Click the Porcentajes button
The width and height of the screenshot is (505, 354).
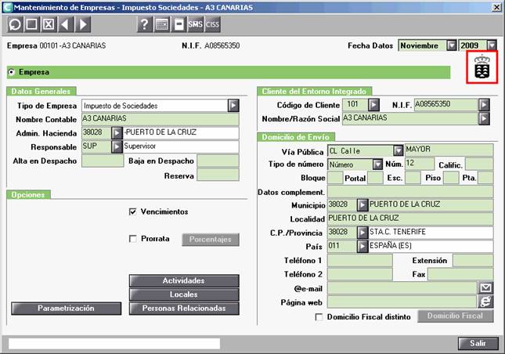coord(211,240)
